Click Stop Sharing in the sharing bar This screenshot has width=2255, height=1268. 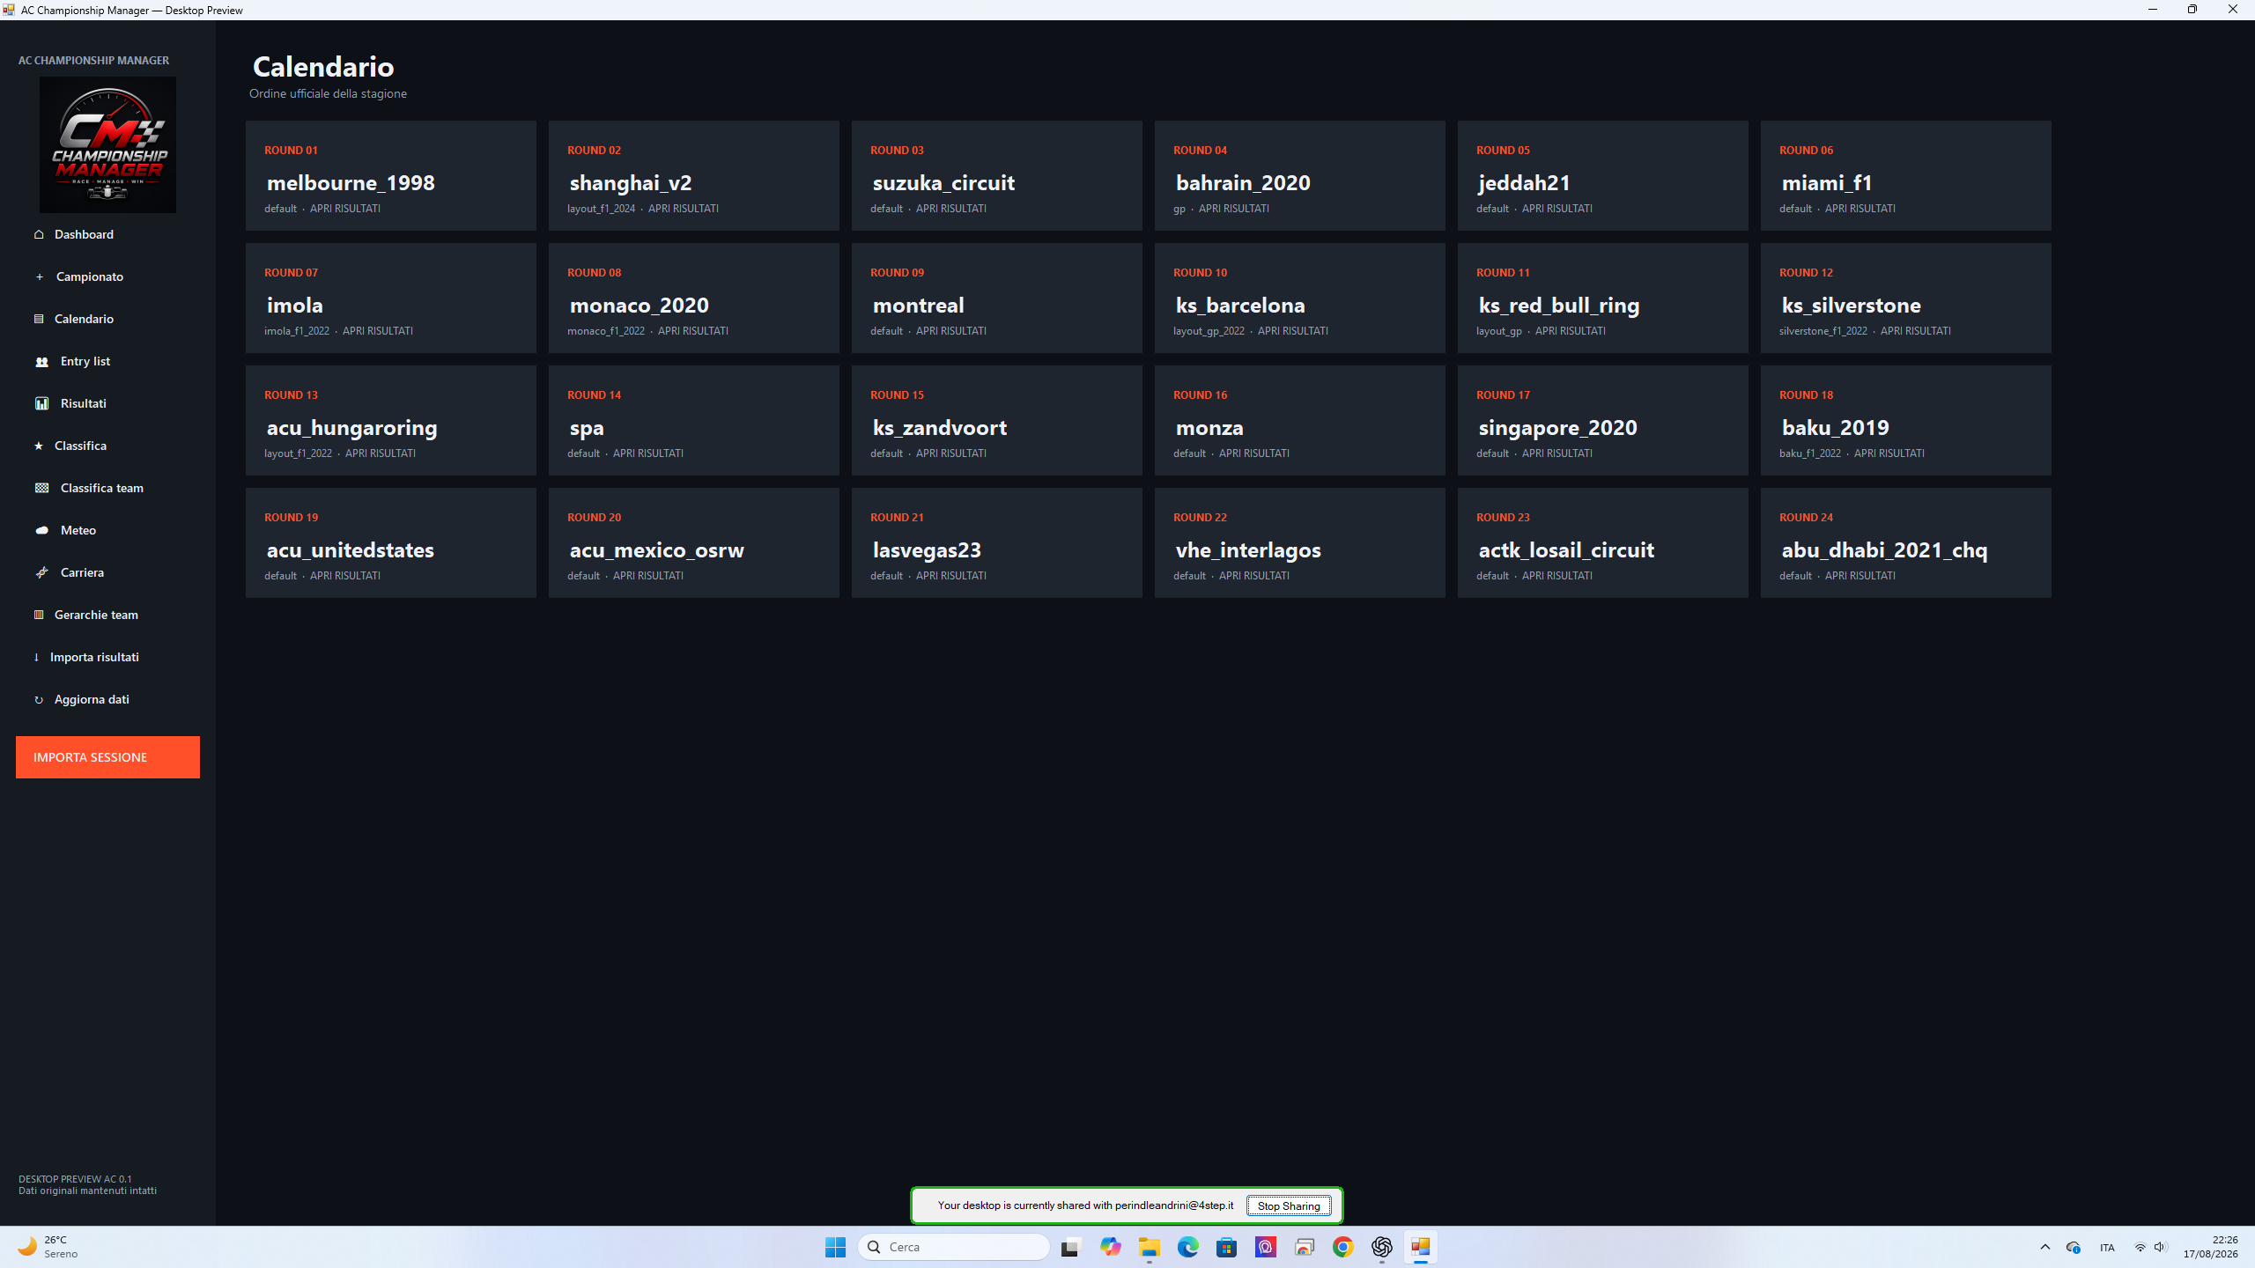tap(1289, 1206)
